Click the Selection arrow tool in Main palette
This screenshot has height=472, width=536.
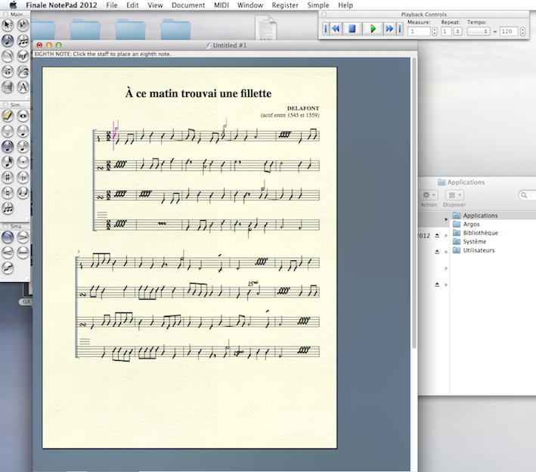(x=8, y=25)
